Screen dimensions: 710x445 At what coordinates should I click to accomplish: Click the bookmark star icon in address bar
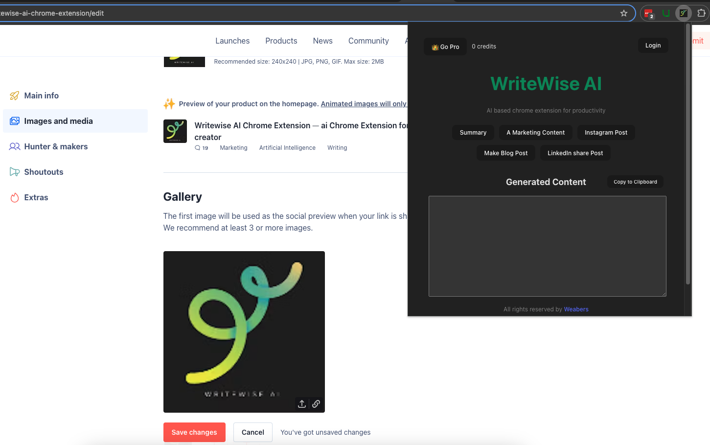(623, 13)
